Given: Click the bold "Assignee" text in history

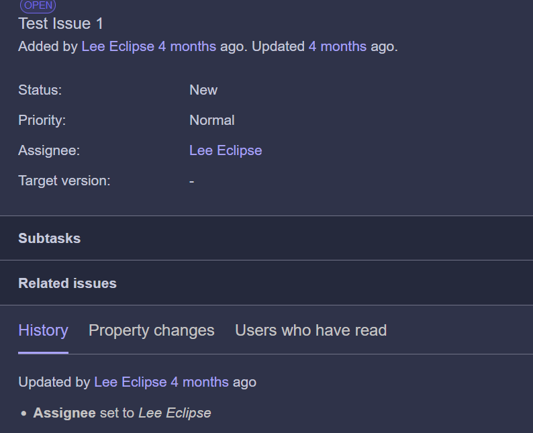Looking at the screenshot, I should tap(64, 413).
